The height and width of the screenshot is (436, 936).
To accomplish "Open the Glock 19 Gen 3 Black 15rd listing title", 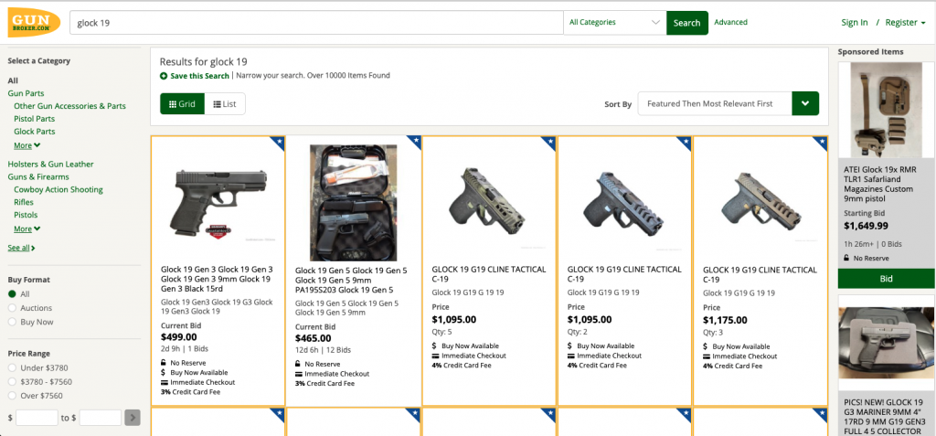I will pyautogui.click(x=217, y=279).
